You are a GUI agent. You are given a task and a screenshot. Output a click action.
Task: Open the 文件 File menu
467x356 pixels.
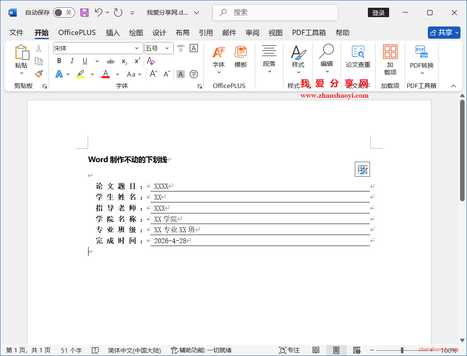[16, 33]
